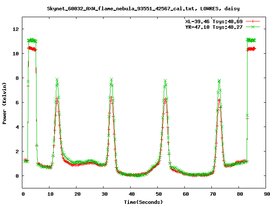Click the y-axis tick label 2
This screenshot has width=275, height=206.
[x=17, y=151]
